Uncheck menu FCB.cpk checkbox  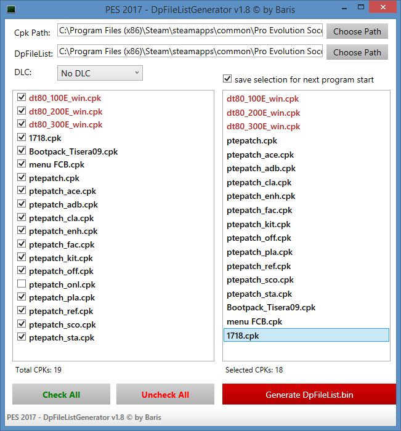coord(22,164)
